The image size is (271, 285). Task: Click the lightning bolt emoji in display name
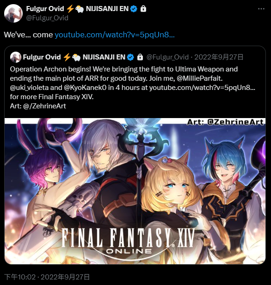coord(70,9)
